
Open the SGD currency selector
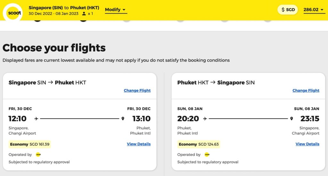click(x=288, y=10)
